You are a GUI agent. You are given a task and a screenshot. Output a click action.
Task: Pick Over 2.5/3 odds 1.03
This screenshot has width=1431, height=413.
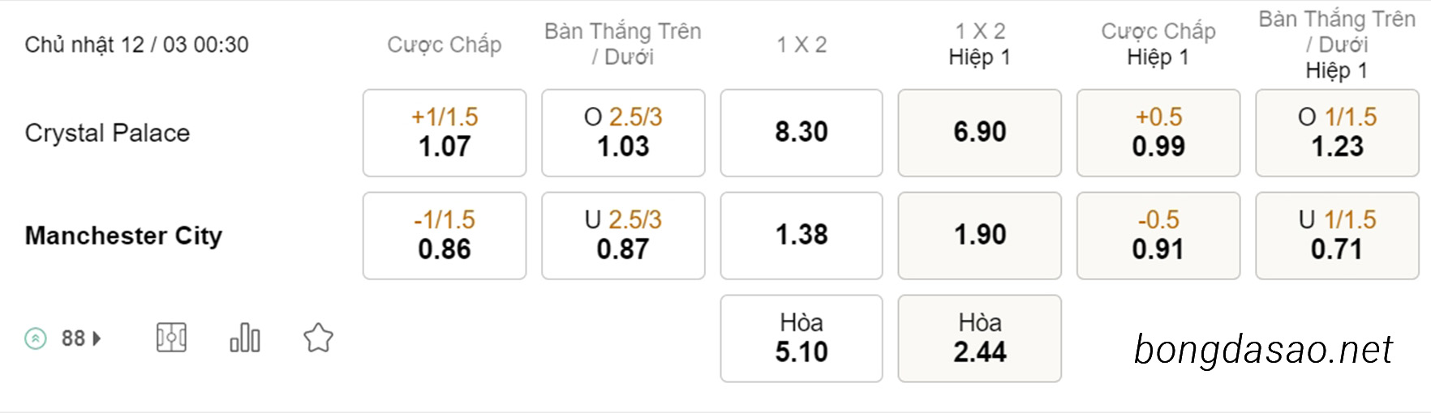[623, 133]
